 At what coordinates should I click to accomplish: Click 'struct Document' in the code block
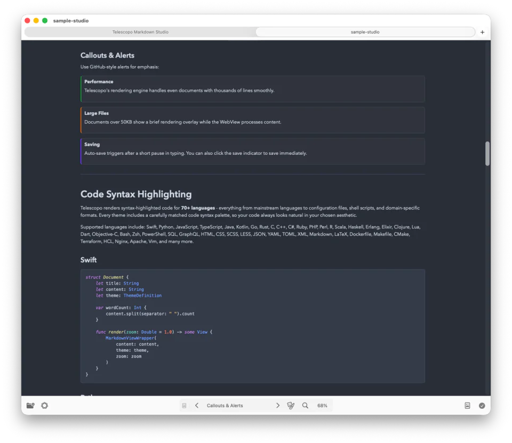point(105,277)
